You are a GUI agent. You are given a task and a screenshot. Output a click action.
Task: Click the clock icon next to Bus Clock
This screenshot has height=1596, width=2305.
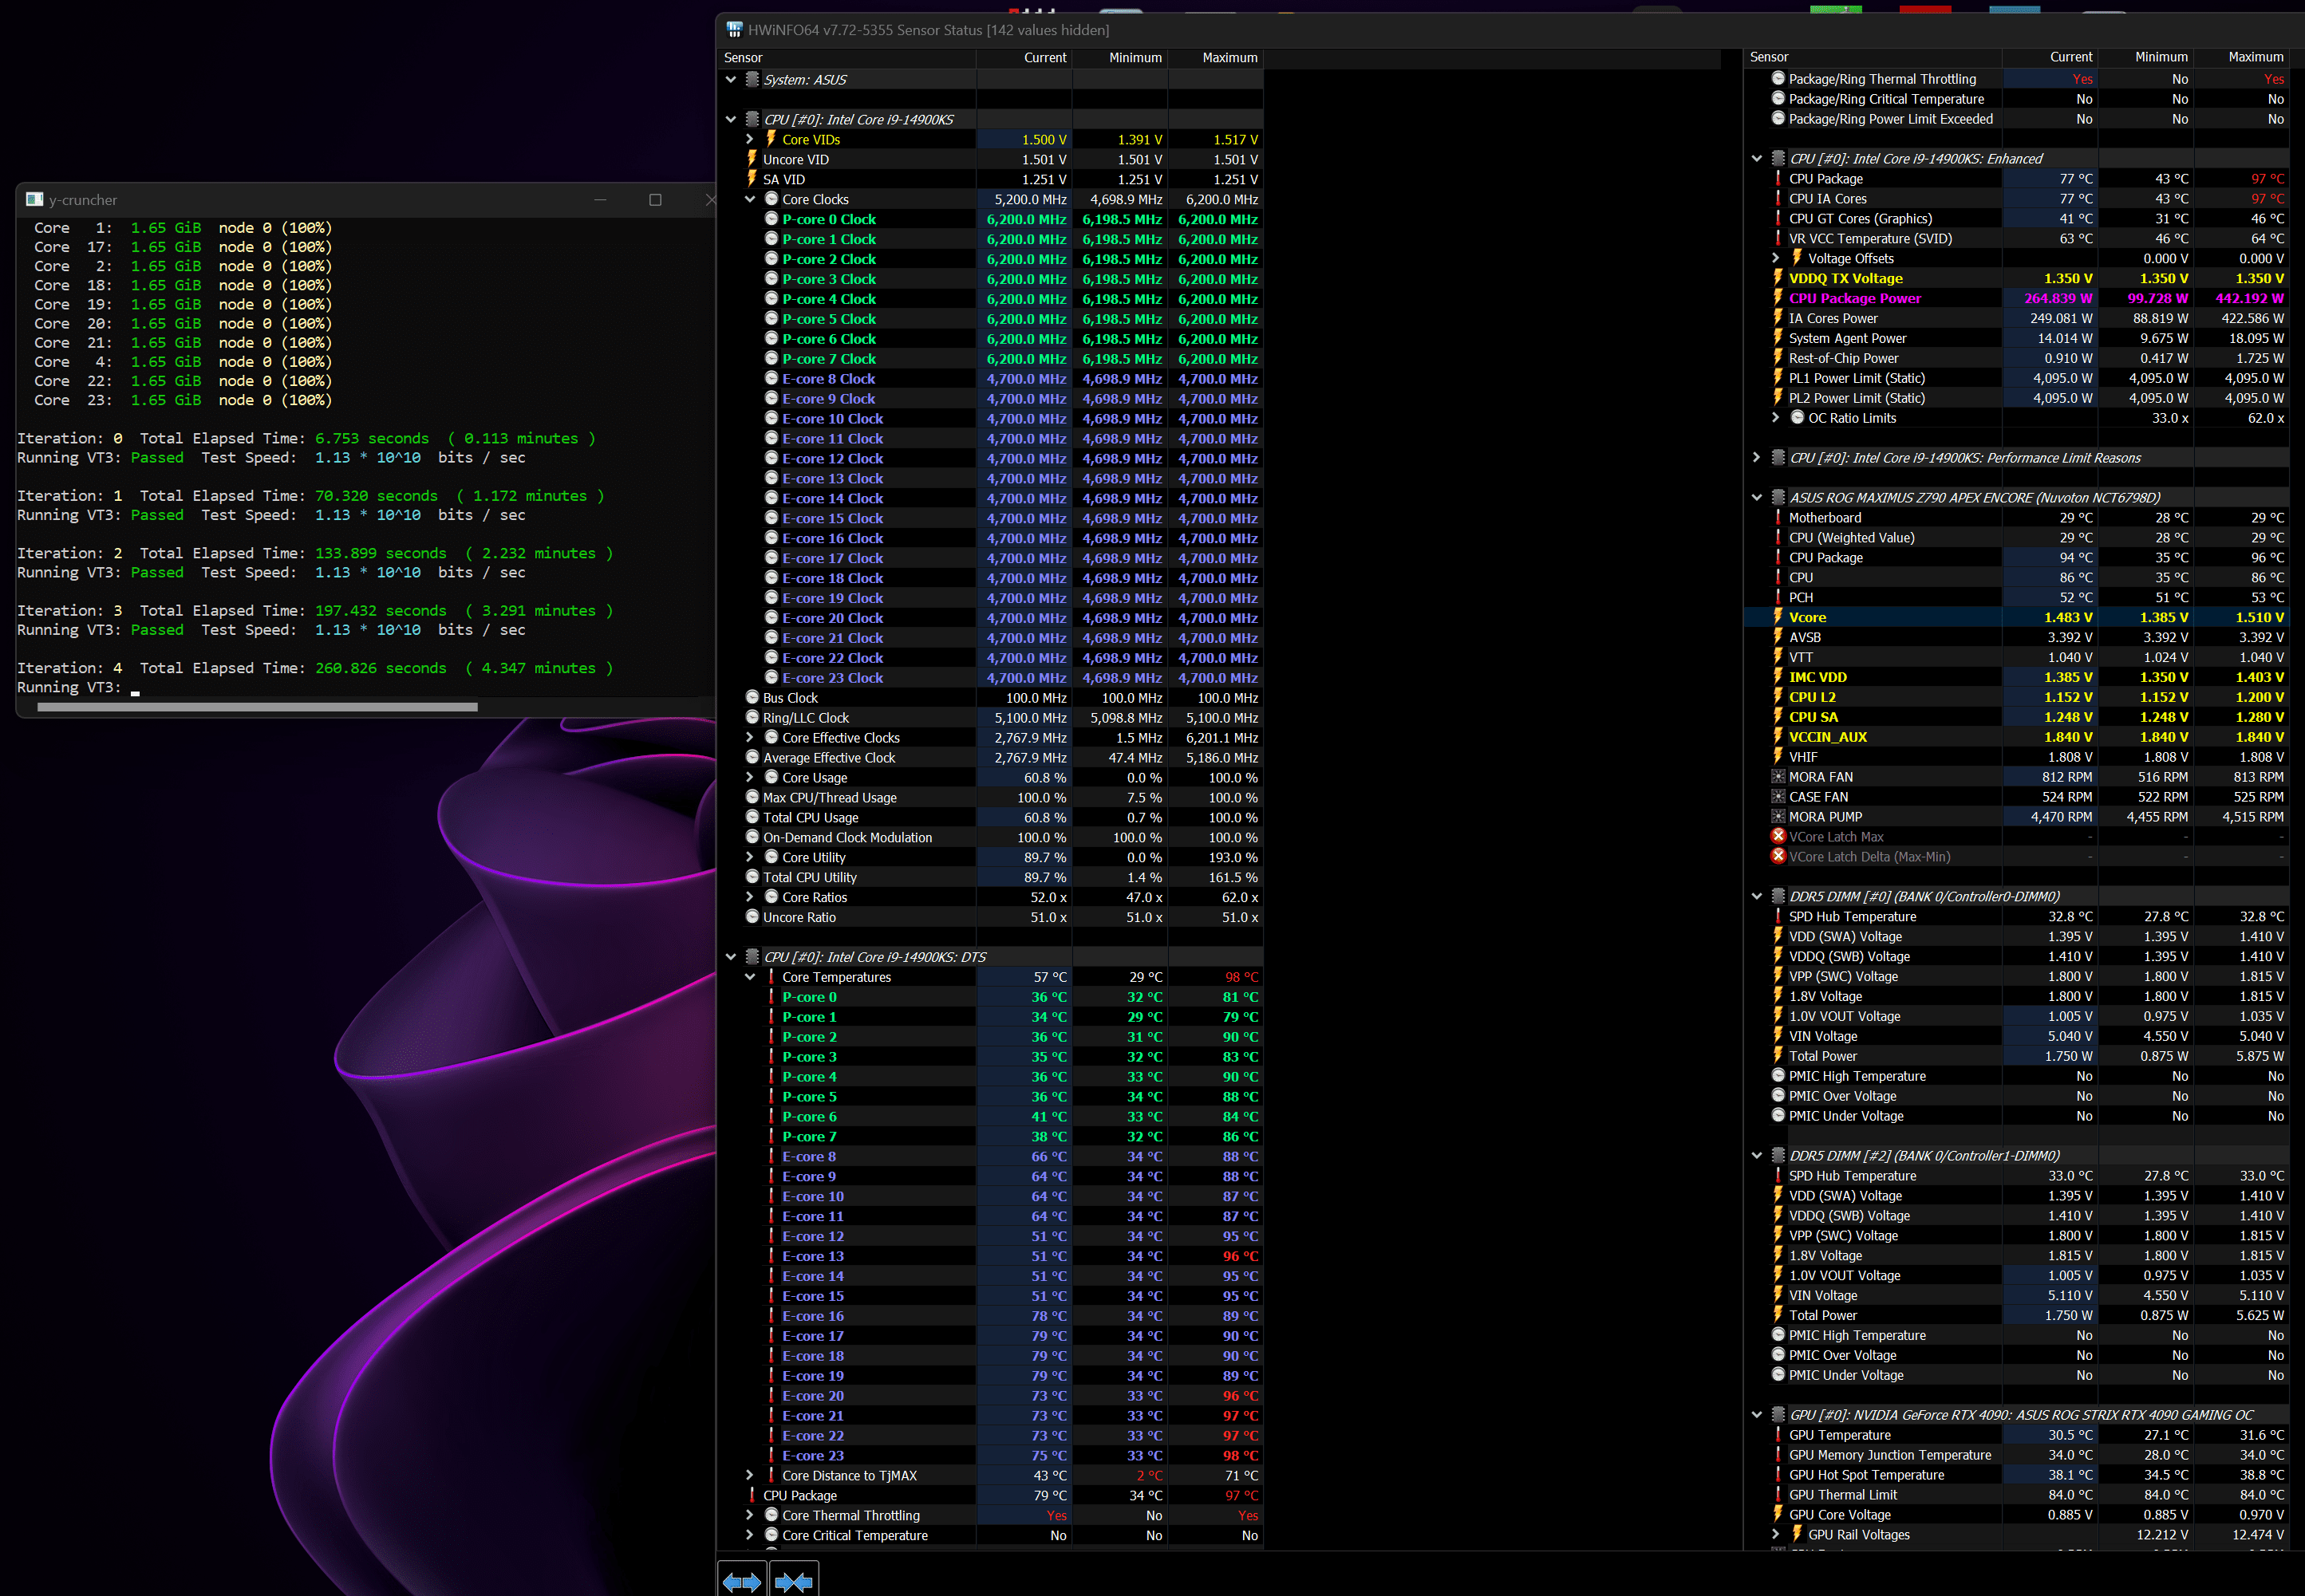752,698
